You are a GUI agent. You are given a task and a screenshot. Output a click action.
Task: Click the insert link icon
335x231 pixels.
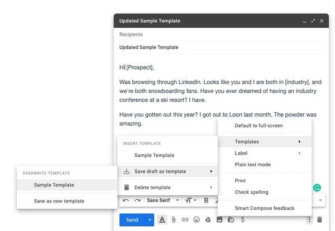pos(185,220)
